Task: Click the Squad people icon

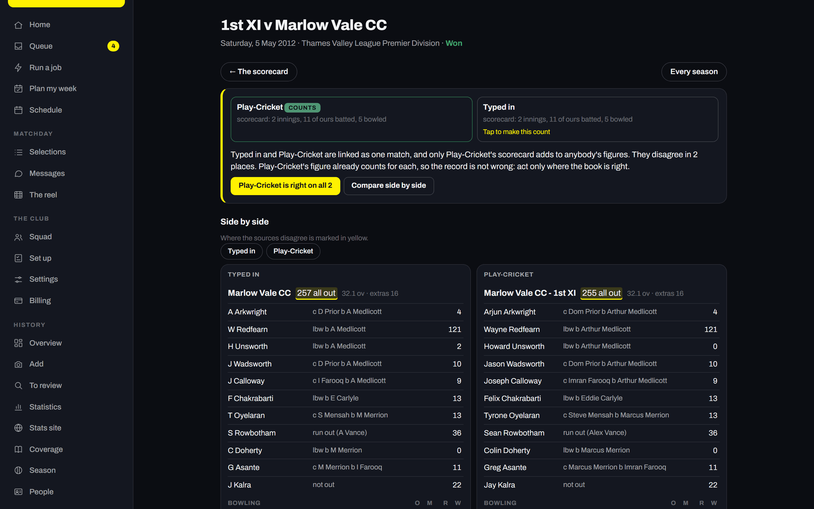Action: [18, 237]
